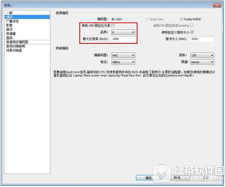This screenshot has height=187, width=225.
Task: Click the 缓冲大小 buffer size field
Action: tap(202, 39)
